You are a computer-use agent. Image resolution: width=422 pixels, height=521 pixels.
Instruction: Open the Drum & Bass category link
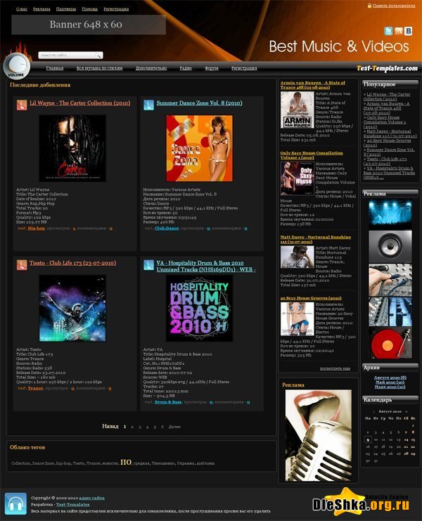168,402
